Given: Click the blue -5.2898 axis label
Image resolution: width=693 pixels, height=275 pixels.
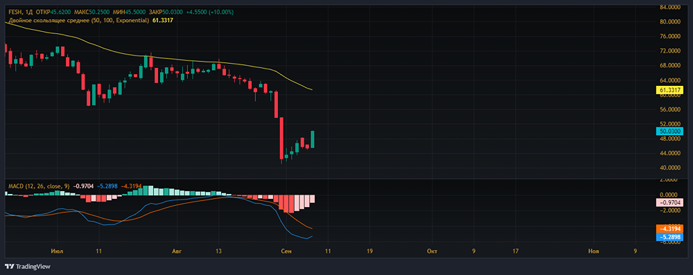Looking at the screenshot, I should [669, 237].
